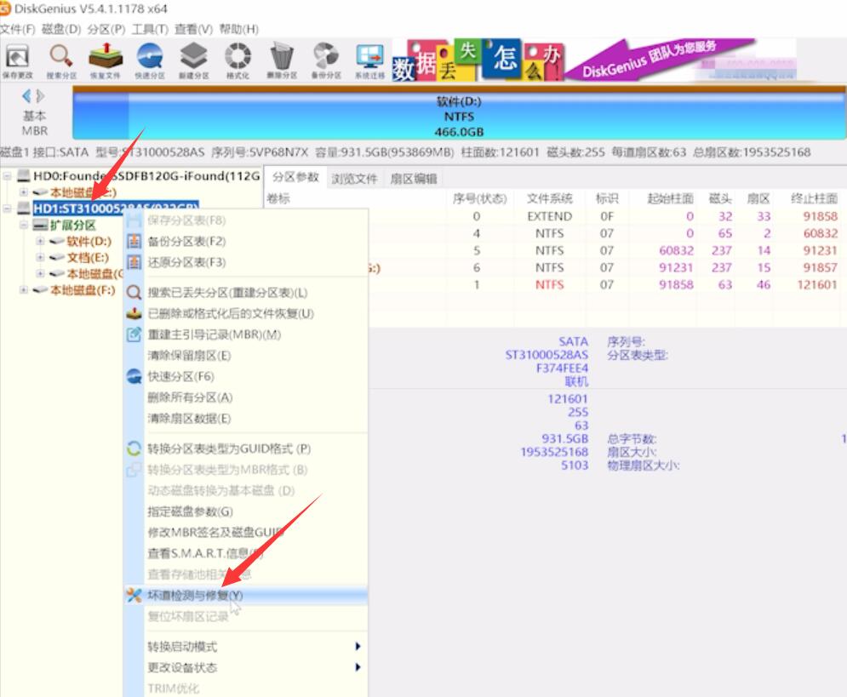Open the 分区(P) menu
The image size is (847, 697).
point(106,29)
